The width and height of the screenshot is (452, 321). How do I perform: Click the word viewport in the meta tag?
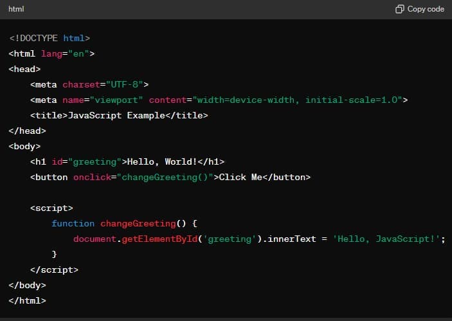[x=116, y=100]
